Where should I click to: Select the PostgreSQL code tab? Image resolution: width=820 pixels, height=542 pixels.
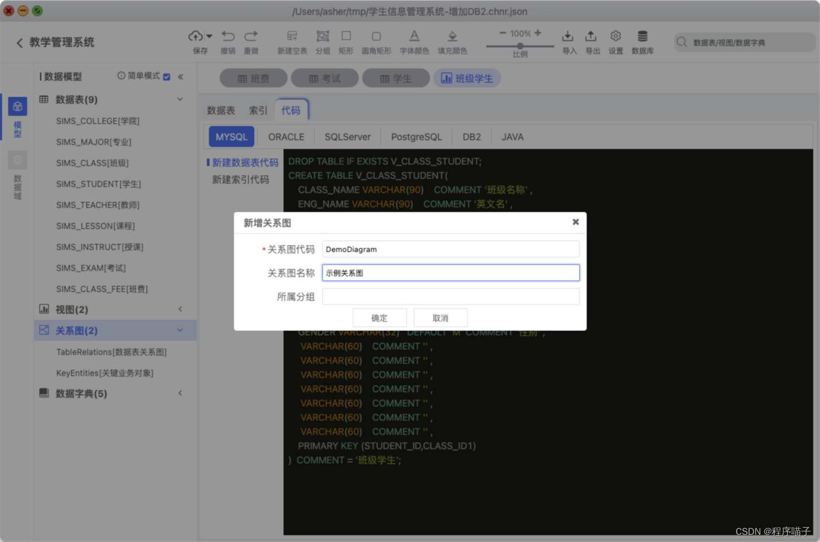[x=416, y=136]
